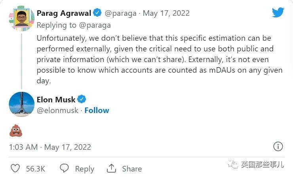293x177 pixels.
Task: Open the 1:03 AM May 17, 2022 timestamp
Action: [x=50, y=147]
